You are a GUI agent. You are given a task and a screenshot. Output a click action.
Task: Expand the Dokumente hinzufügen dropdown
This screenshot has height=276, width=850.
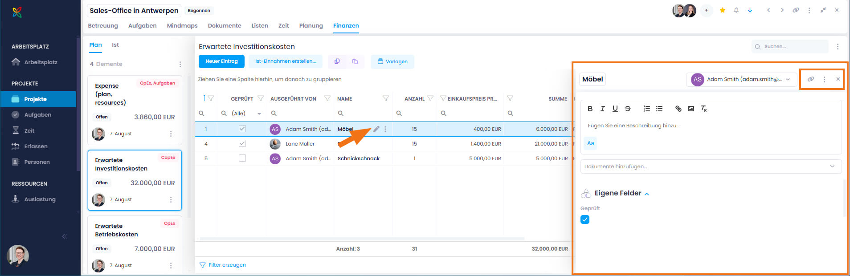pos(711,166)
